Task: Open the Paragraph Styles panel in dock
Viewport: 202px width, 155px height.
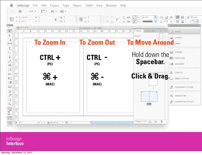Action: (184, 87)
